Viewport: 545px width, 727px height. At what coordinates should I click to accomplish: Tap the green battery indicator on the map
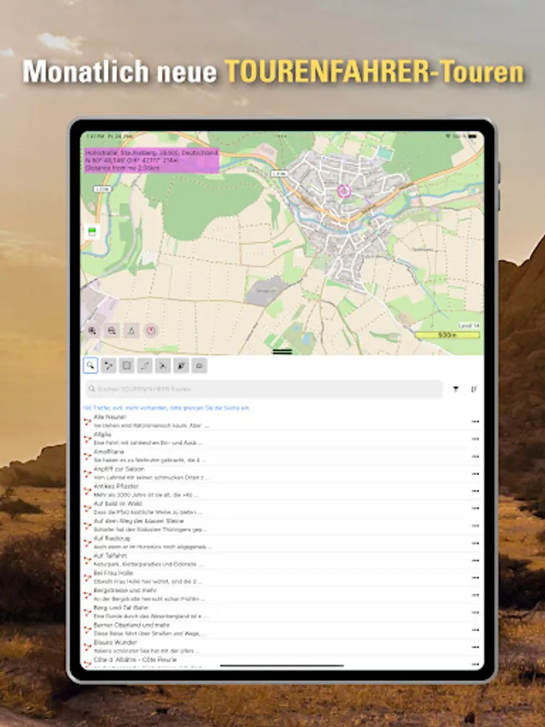[92, 232]
